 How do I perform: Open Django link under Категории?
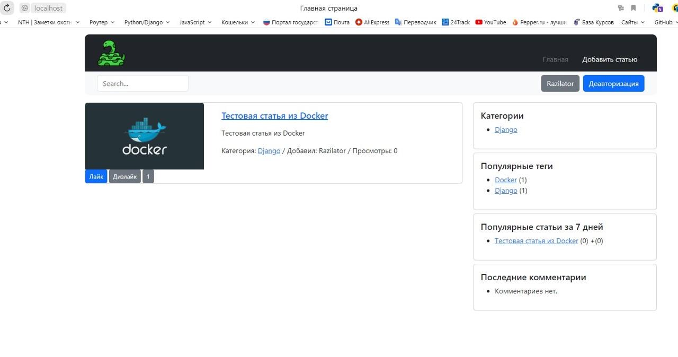pos(506,130)
